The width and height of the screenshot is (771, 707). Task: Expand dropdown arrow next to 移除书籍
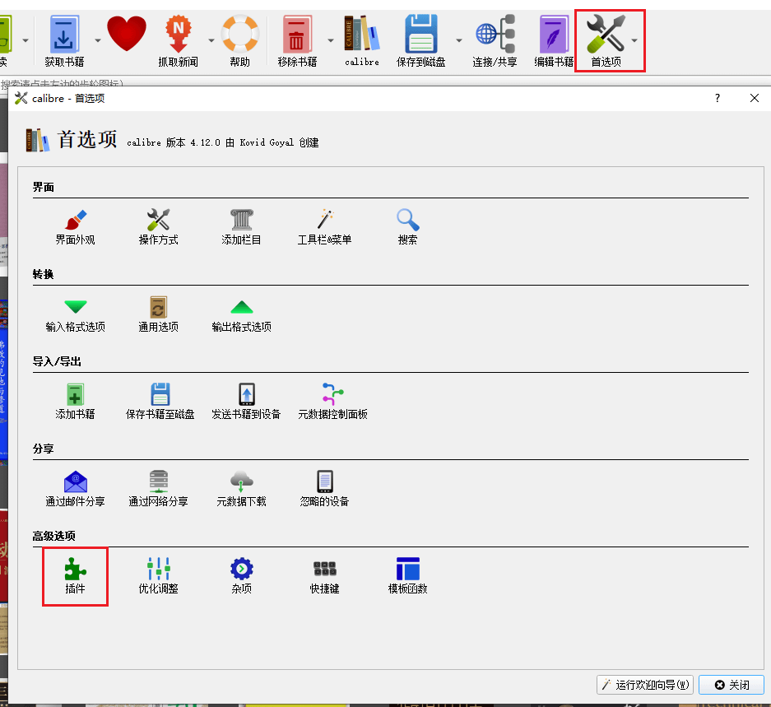331,40
